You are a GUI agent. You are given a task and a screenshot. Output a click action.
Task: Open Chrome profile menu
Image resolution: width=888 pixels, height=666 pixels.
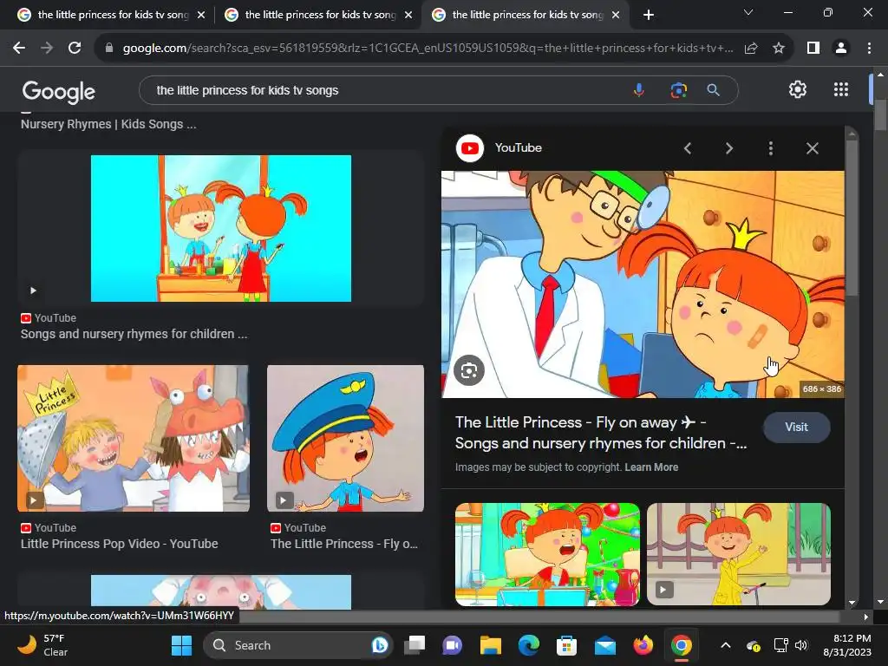coord(841,49)
